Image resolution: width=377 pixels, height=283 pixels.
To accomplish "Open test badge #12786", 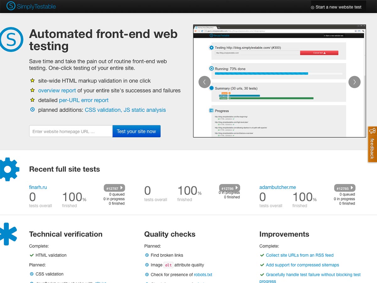I will 229,188.
